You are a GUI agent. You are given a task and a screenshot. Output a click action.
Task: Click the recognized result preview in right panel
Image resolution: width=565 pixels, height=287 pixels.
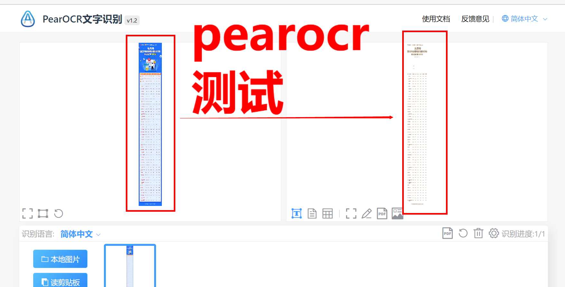[417, 124]
